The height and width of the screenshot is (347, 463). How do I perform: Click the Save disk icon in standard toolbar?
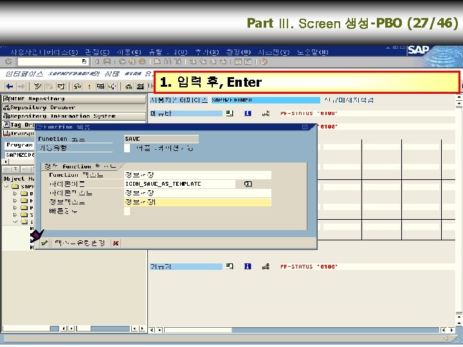tap(107, 62)
